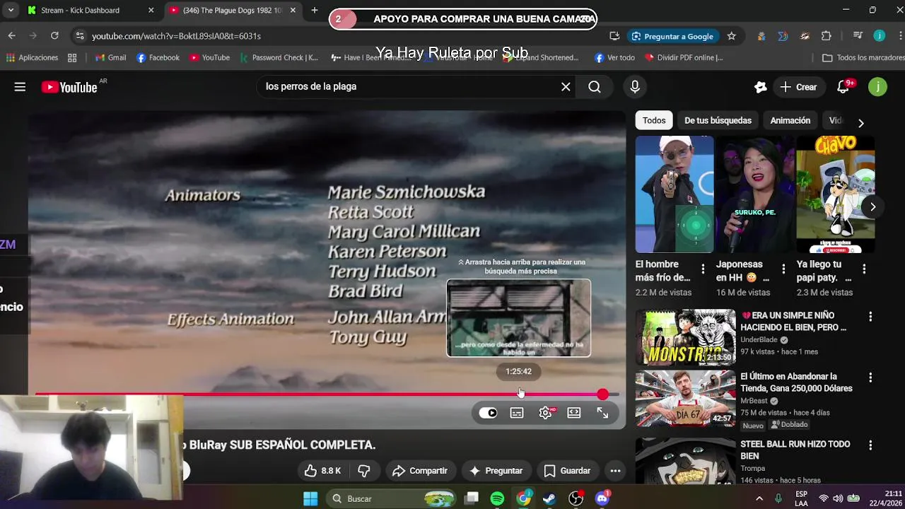The width and height of the screenshot is (905, 509).
Task: Click the red playhead scrubber knob
Action: [602, 394]
